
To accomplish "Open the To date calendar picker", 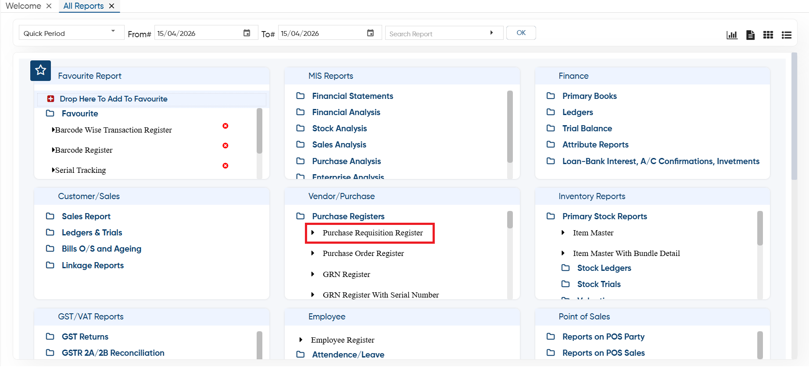I will tap(371, 33).
